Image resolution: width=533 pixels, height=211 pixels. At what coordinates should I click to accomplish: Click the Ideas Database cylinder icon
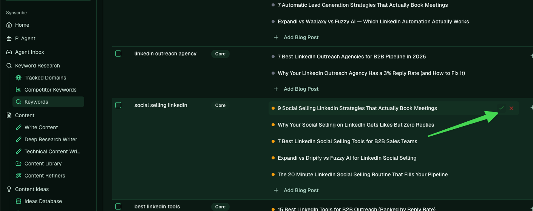coord(19,201)
